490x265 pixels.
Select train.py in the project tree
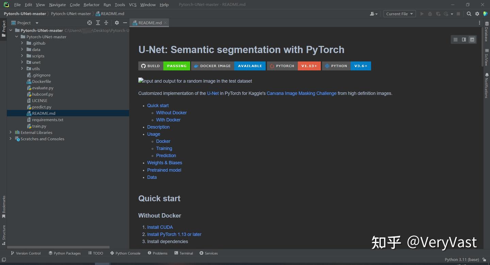[39, 126]
